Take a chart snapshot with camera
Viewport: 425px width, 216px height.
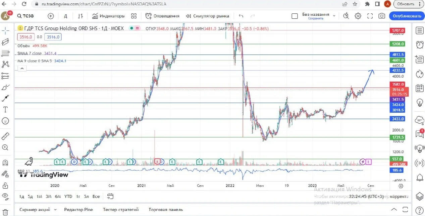(x=382, y=16)
